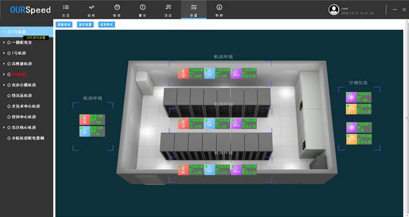
Task: Click the top orange water-leak faucet tile
Action: (x=351, y=109)
